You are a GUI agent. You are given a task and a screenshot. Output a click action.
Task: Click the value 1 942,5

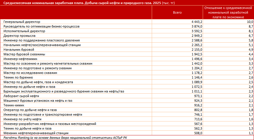(197, 54)
